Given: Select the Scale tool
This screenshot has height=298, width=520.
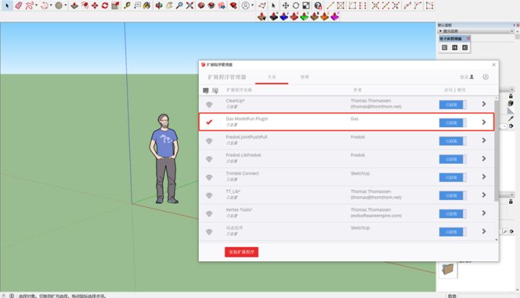Looking at the screenshot, I should click(x=115, y=5).
